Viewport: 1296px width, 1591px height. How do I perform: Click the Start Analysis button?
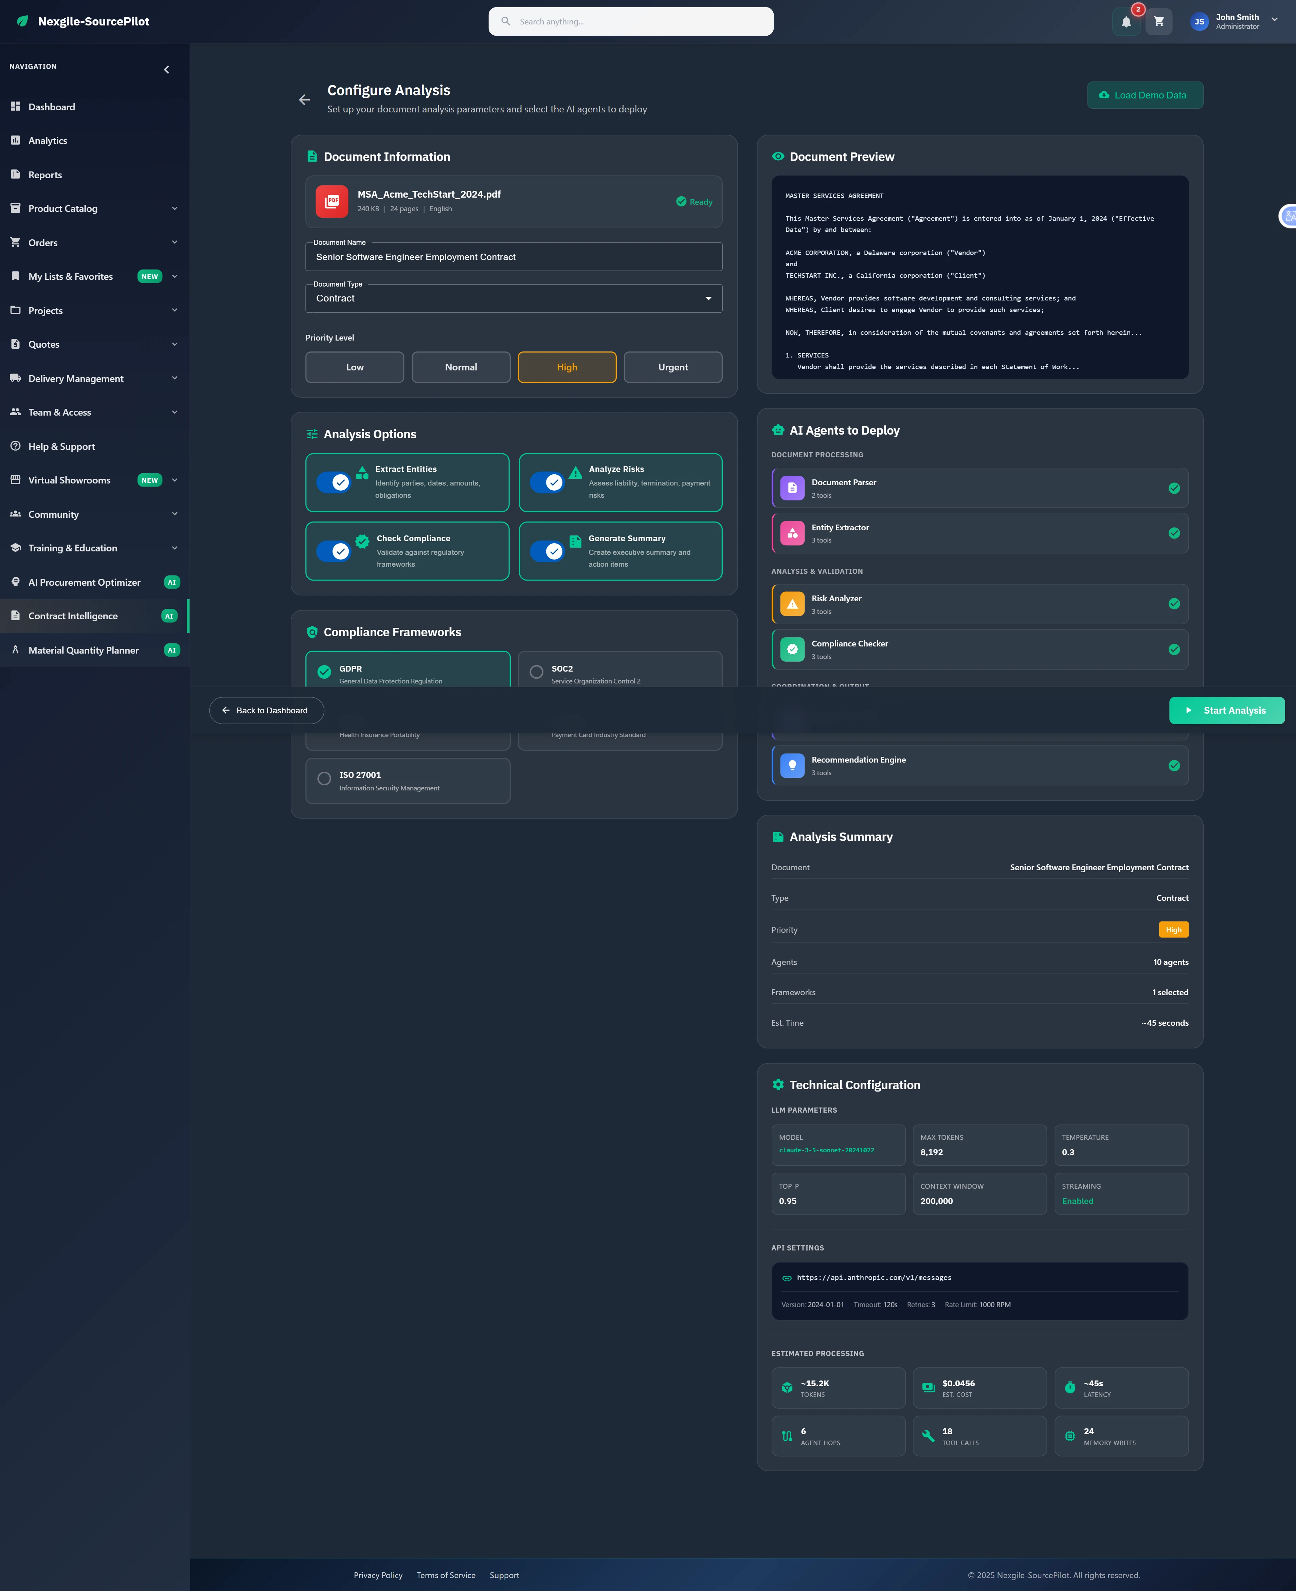1227,710
